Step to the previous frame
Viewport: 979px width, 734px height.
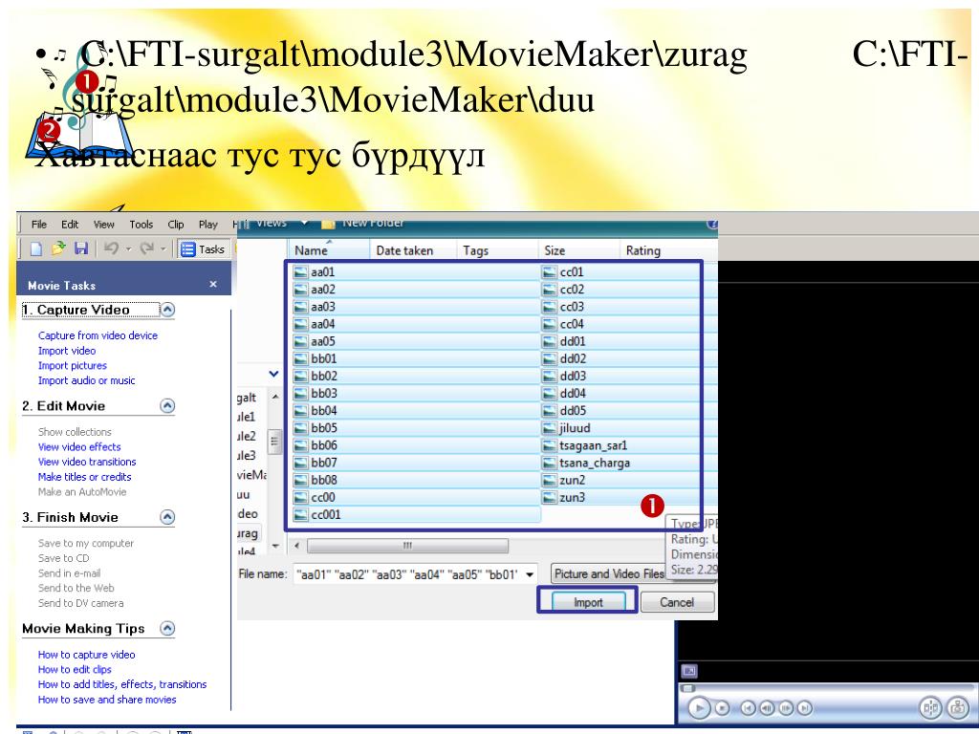[x=768, y=708]
